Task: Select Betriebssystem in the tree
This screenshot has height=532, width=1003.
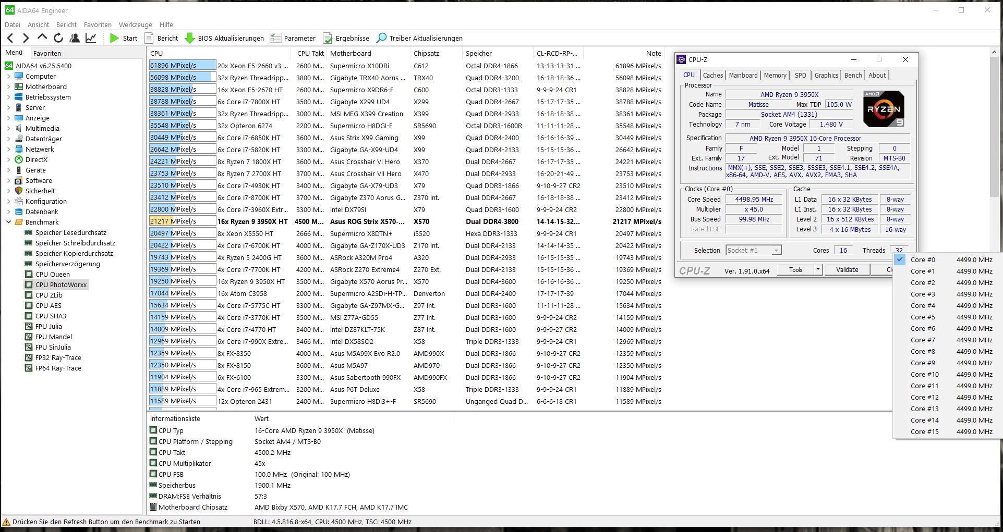Action: (48, 97)
